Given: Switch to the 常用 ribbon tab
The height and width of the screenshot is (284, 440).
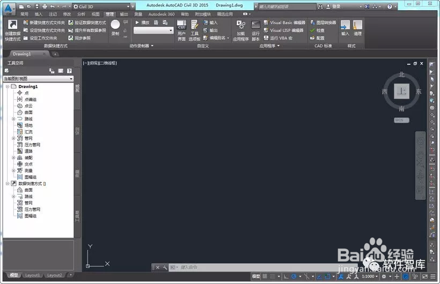Looking at the screenshot, I should click(x=24, y=14).
